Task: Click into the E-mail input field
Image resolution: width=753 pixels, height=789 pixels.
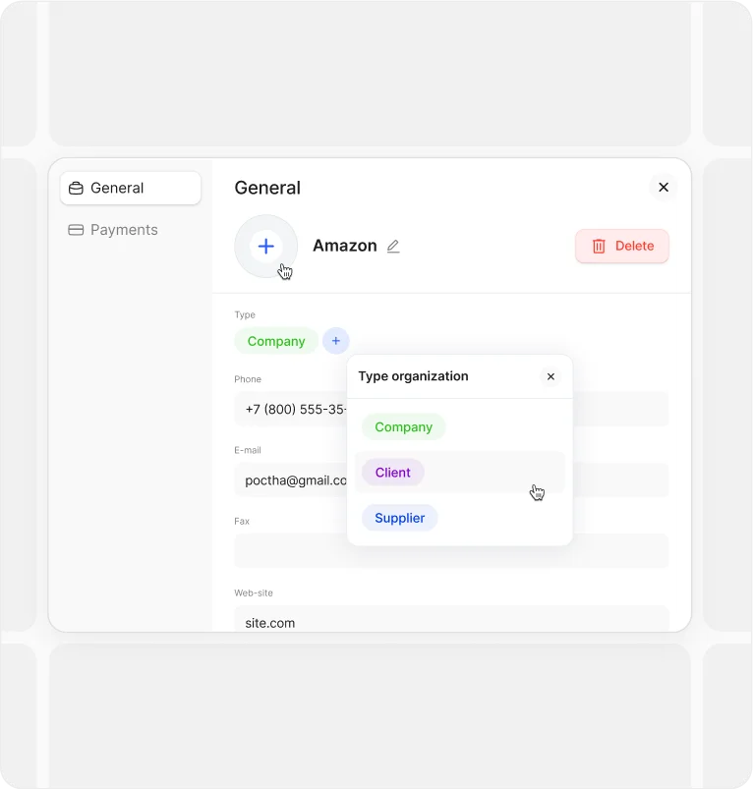Action: [289, 480]
